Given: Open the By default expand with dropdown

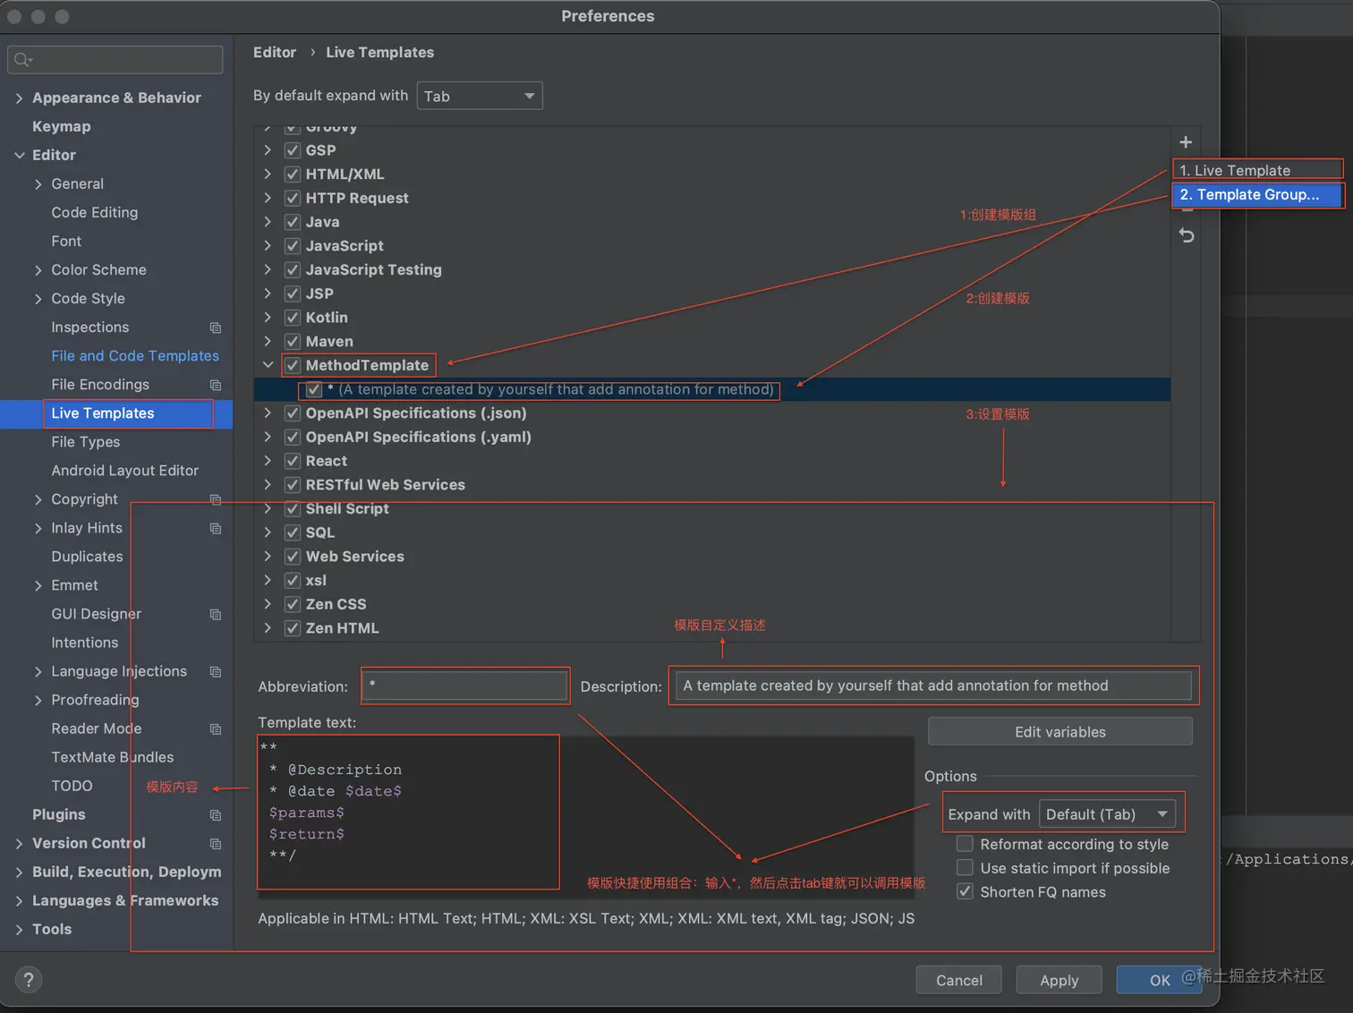Looking at the screenshot, I should pyautogui.click(x=480, y=96).
